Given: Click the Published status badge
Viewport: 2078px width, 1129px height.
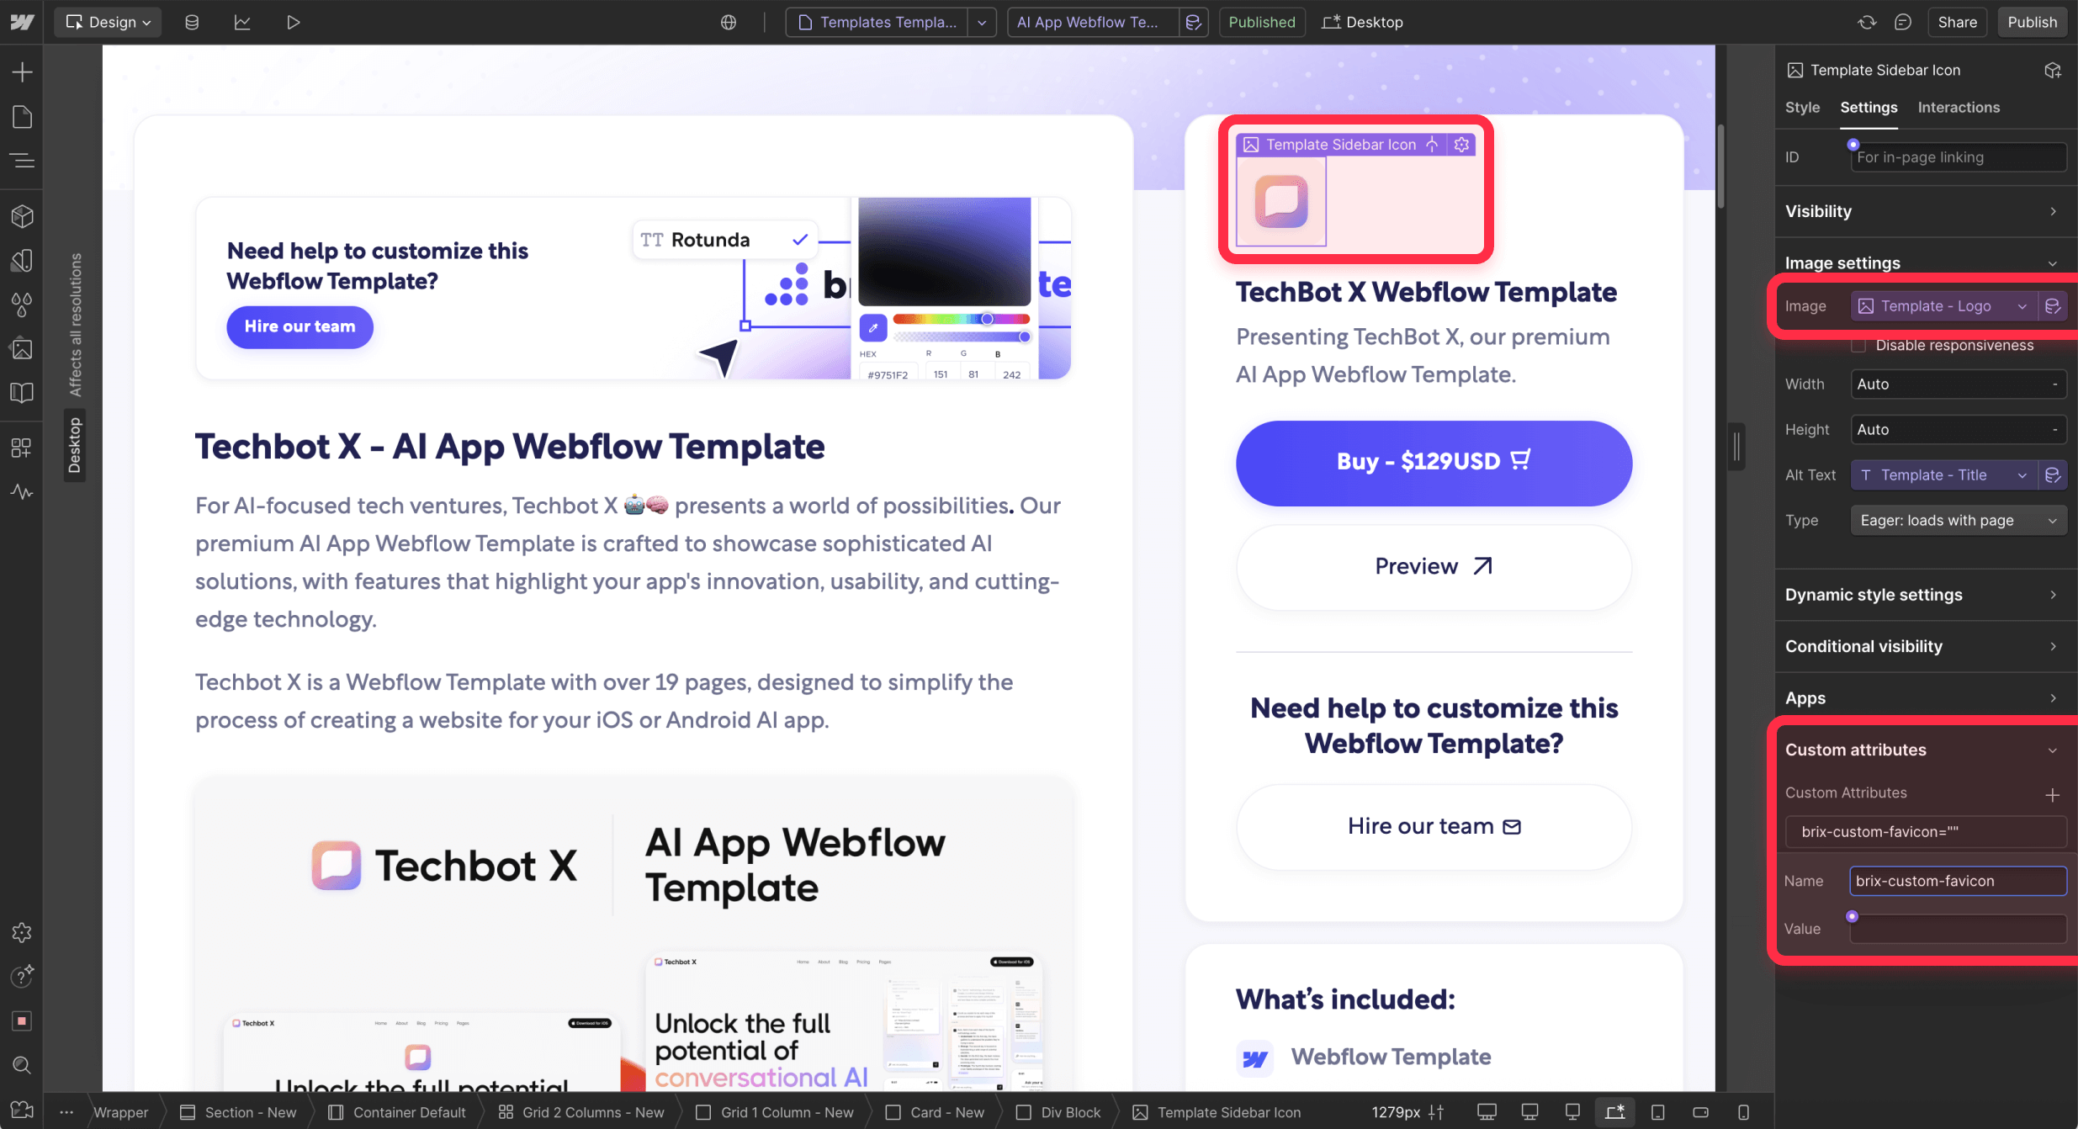Looking at the screenshot, I should pos(1261,22).
